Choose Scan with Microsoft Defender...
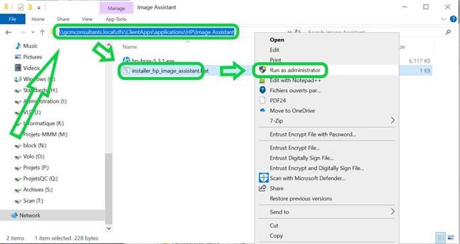This screenshot has height=244, width=460. tap(308, 178)
